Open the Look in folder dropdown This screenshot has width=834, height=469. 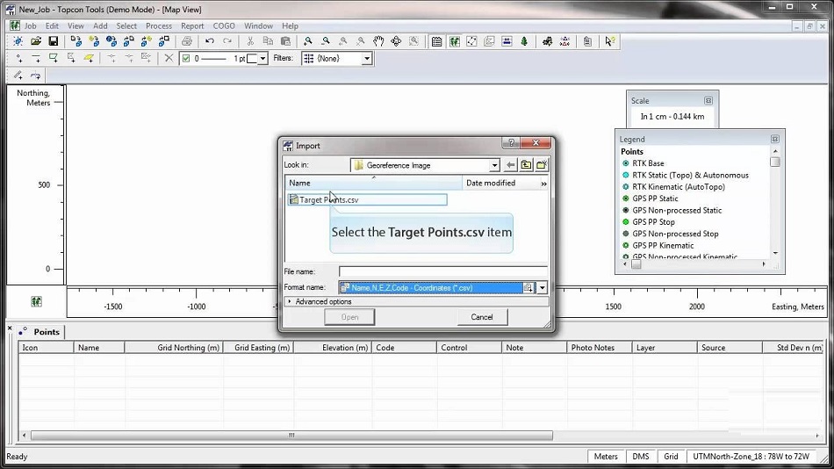pos(494,165)
